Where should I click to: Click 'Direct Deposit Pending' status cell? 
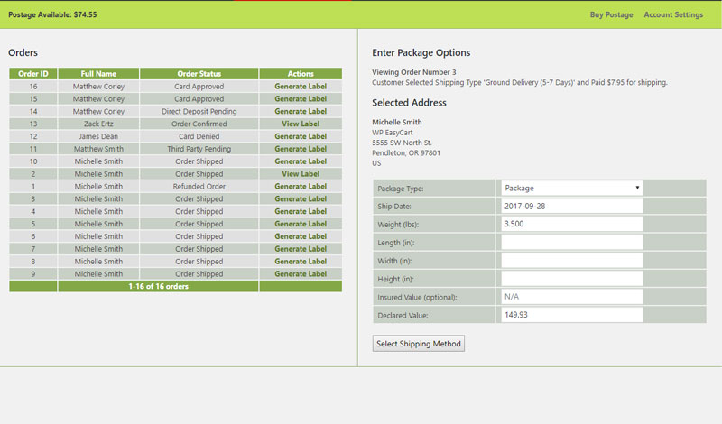[199, 111]
